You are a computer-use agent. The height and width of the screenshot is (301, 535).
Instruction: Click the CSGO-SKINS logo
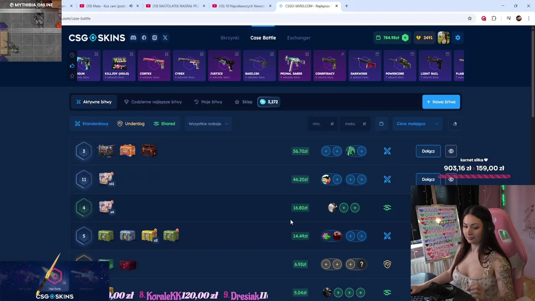click(x=97, y=38)
